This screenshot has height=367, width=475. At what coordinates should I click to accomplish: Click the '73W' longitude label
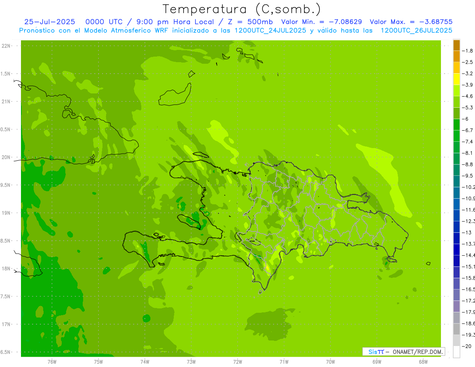pyautogui.click(x=191, y=362)
